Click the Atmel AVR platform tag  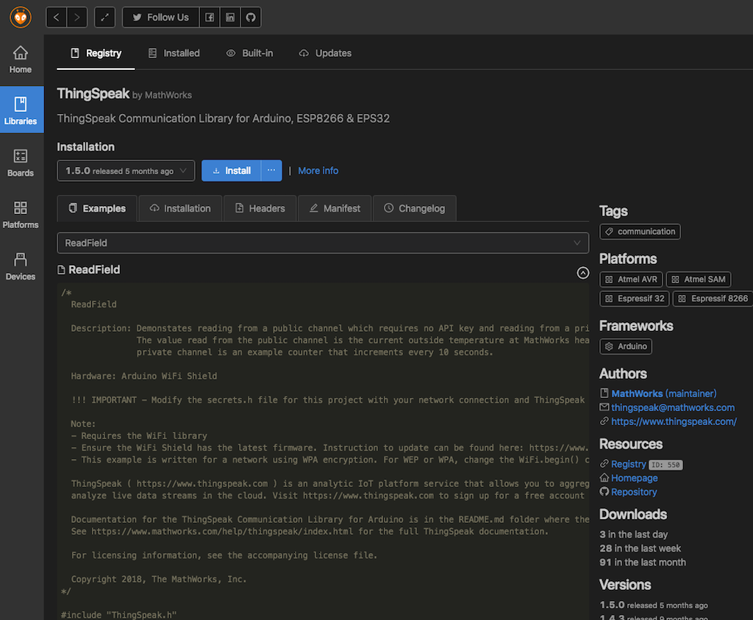631,279
